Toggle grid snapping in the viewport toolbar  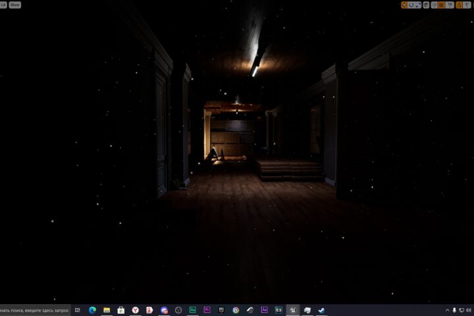coord(441,5)
